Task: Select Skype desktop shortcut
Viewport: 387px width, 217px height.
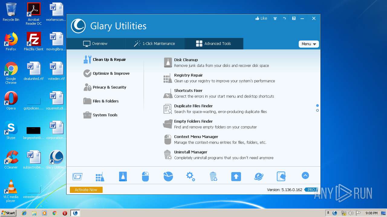Action: pos(11,130)
